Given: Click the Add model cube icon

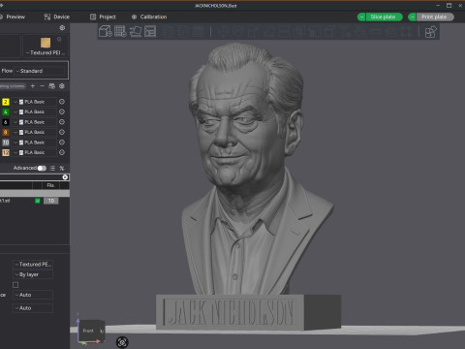Looking at the screenshot, I should [106, 31].
